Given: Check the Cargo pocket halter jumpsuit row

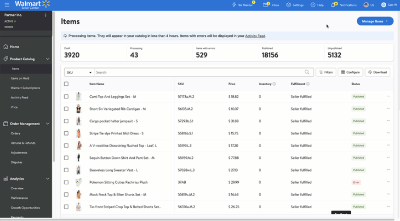Looking at the screenshot, I should 66,121.
